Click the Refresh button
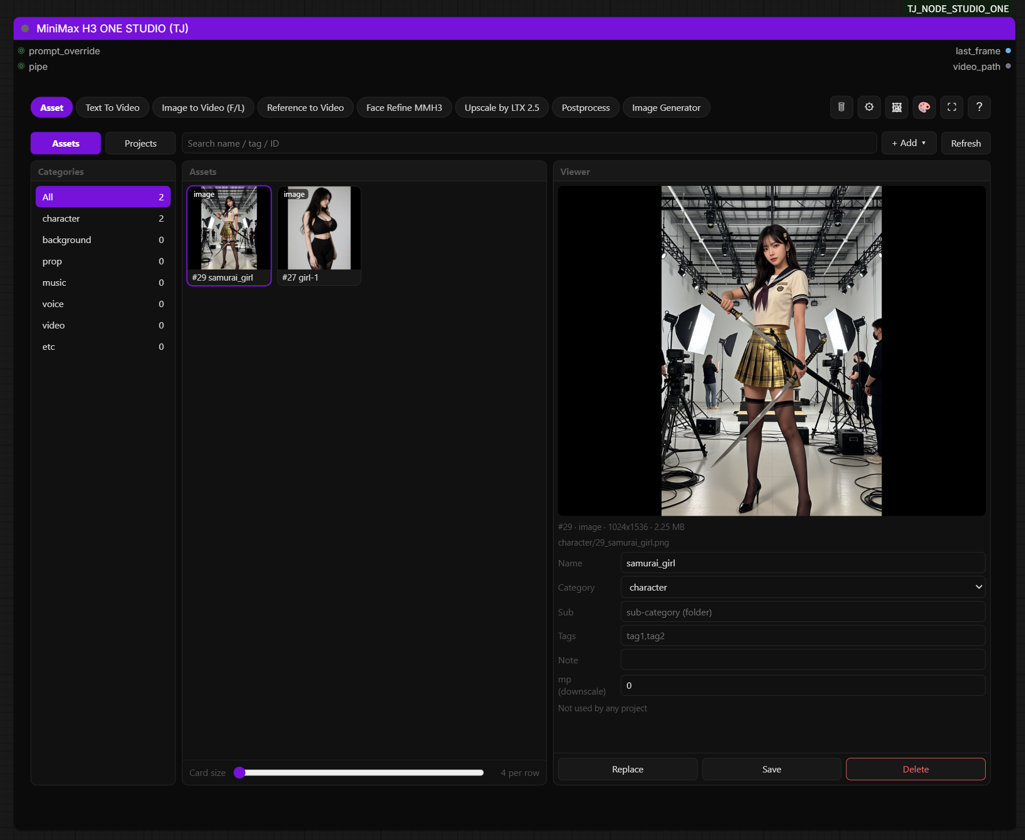This screenshot has width=1025, height=840. pos(966,143)
